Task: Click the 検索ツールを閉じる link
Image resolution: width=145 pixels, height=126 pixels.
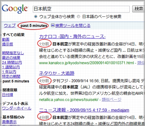Action: point(73,25)
